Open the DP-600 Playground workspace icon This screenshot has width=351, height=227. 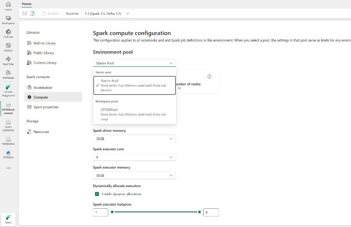8,87
